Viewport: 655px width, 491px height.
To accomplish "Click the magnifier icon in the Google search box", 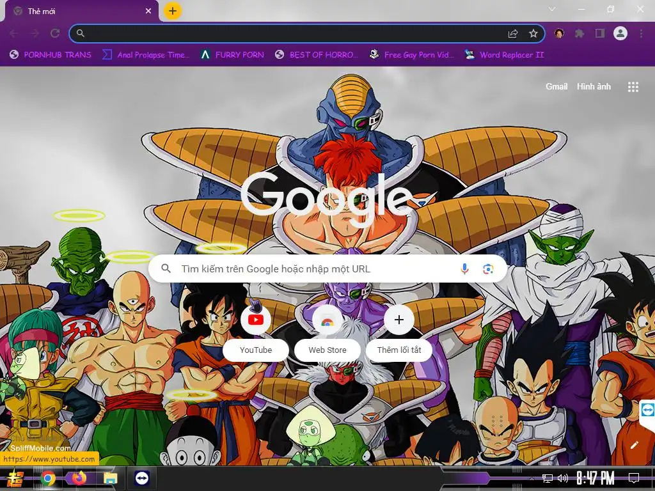I will coord(166,269).
